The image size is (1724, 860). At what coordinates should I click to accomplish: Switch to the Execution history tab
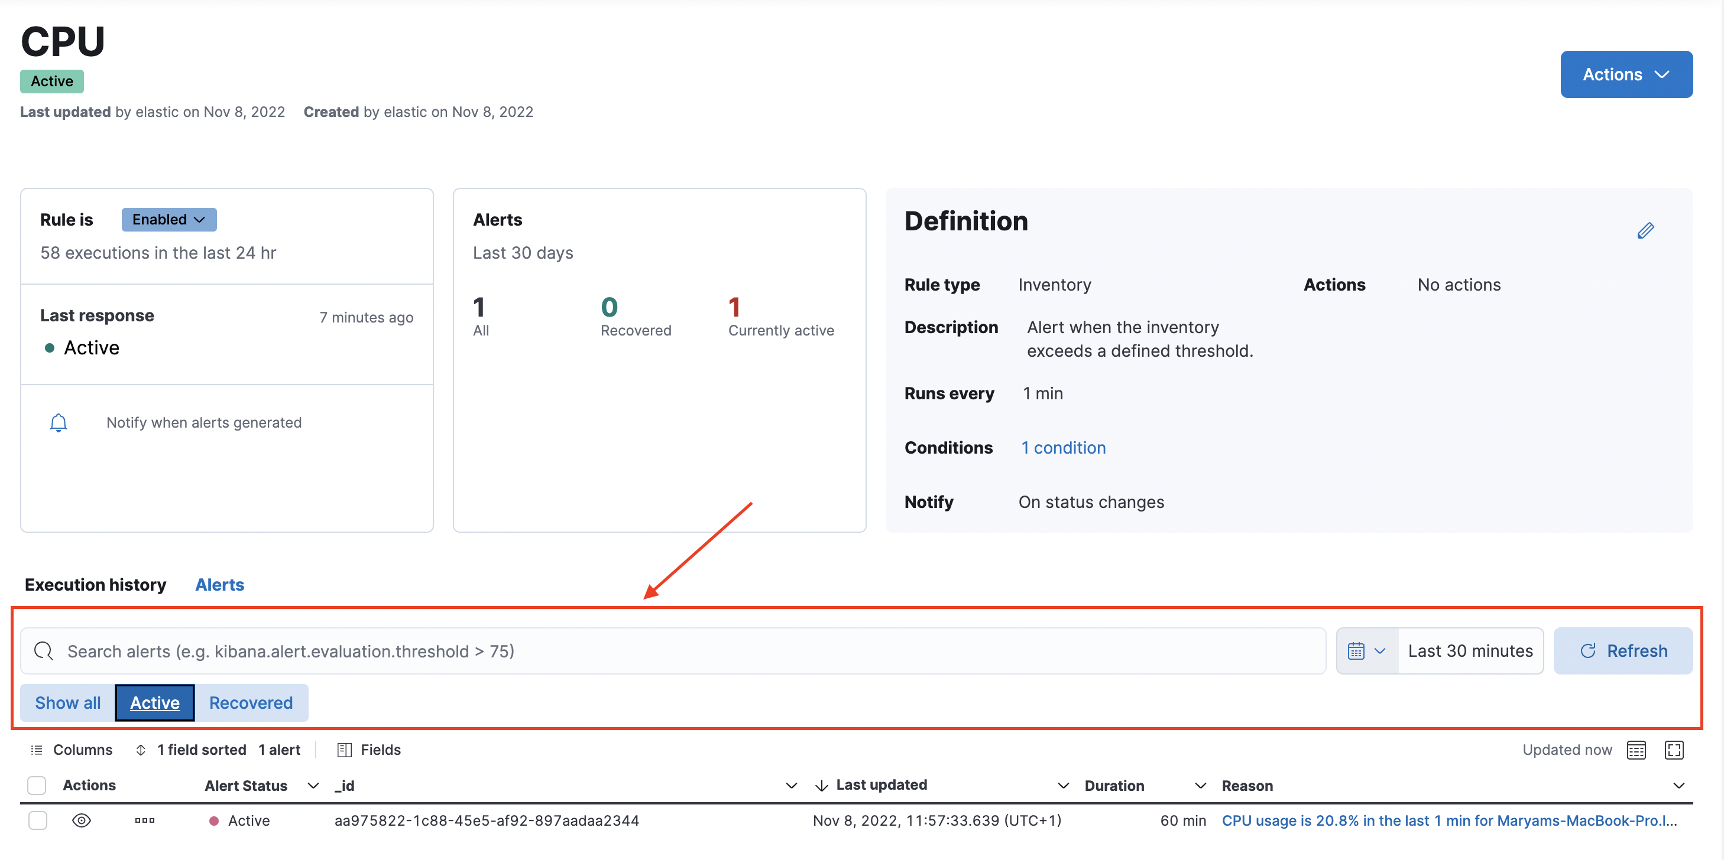[95, 585]
